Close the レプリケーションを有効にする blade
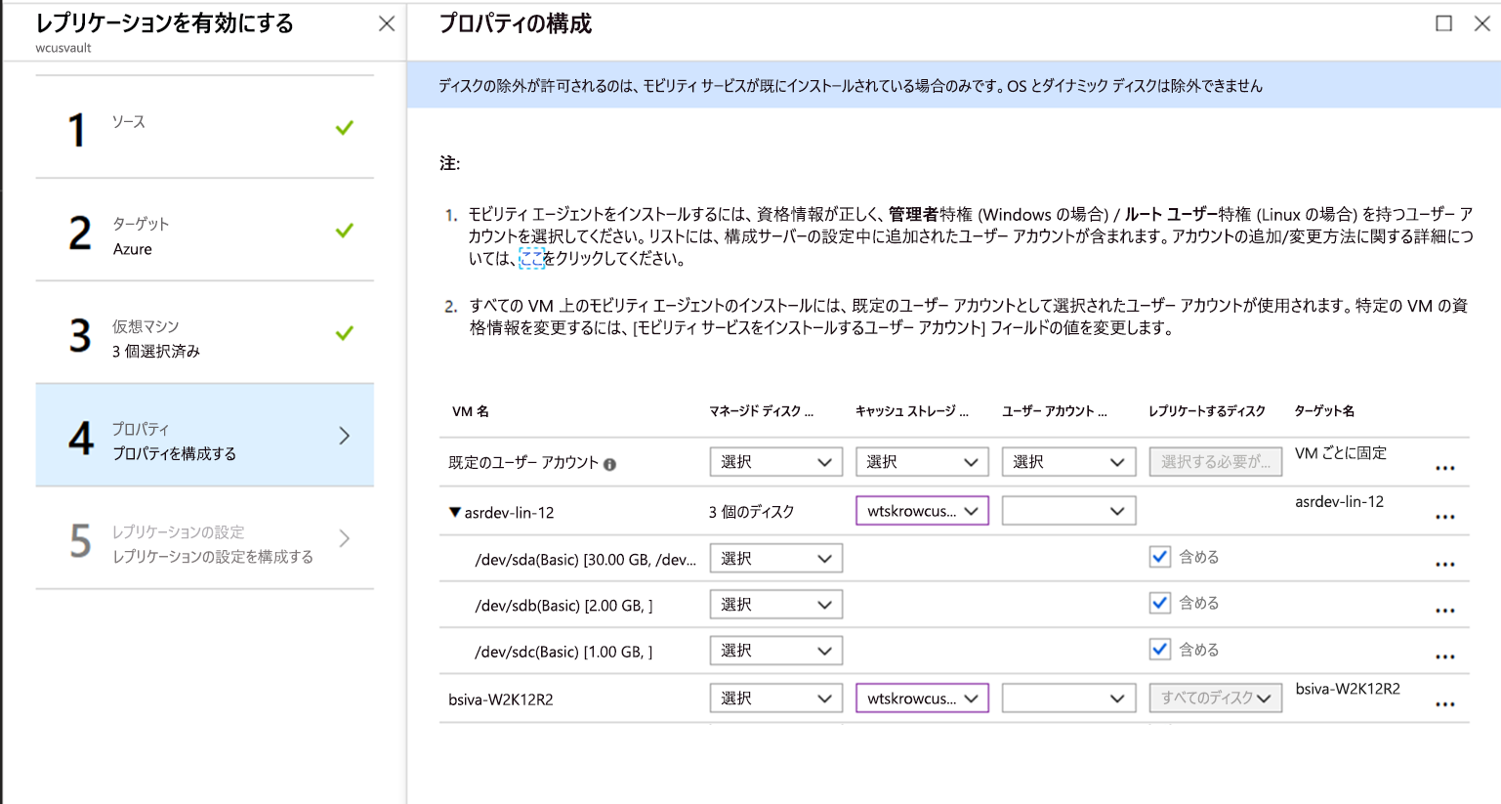Image resolution: width=1501 pixels, height=804 pixels. (387, 23)
